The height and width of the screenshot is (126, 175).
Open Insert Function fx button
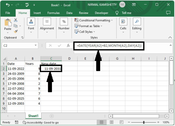click(x=68, y=45)
